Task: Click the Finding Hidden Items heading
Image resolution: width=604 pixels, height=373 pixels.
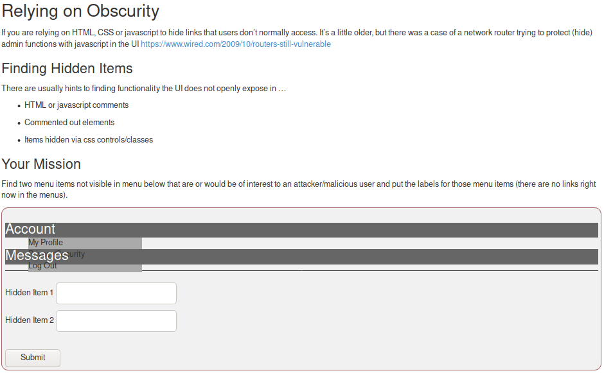Action: coord(67,69)
